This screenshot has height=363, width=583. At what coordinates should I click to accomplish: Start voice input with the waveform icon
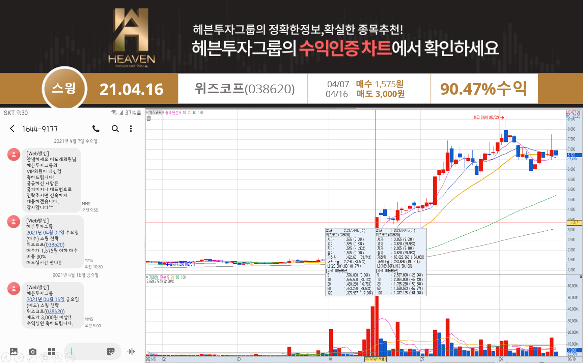(x=131, y=352)
